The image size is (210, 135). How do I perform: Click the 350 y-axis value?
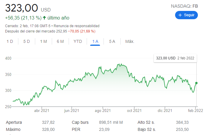click(x=8, y=74)
